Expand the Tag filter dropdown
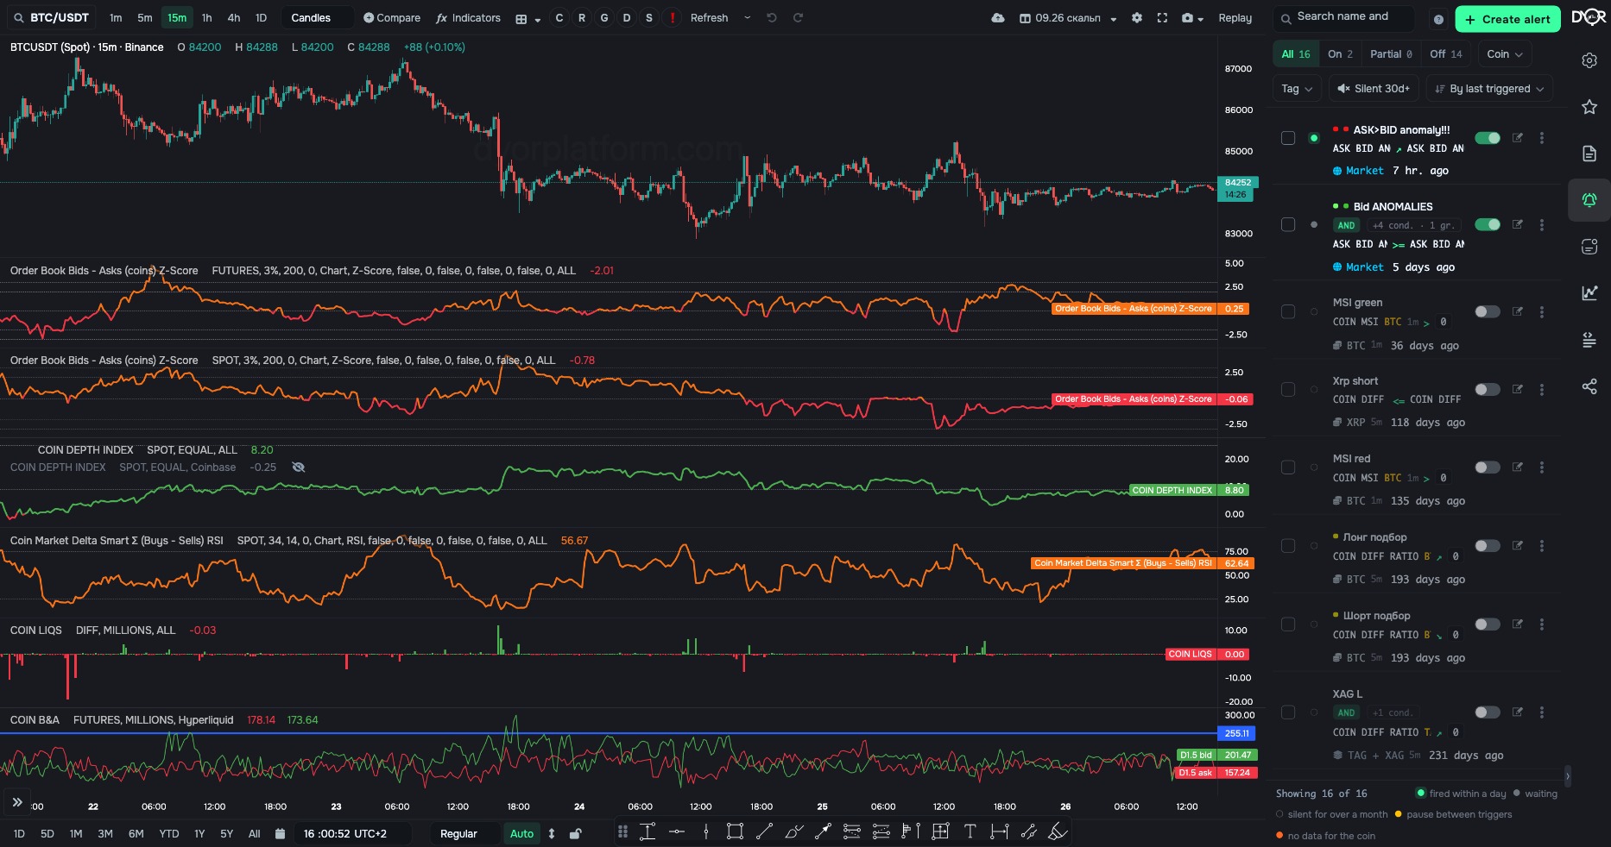Screen dimensions: 1611x847 pos(1297,89)
